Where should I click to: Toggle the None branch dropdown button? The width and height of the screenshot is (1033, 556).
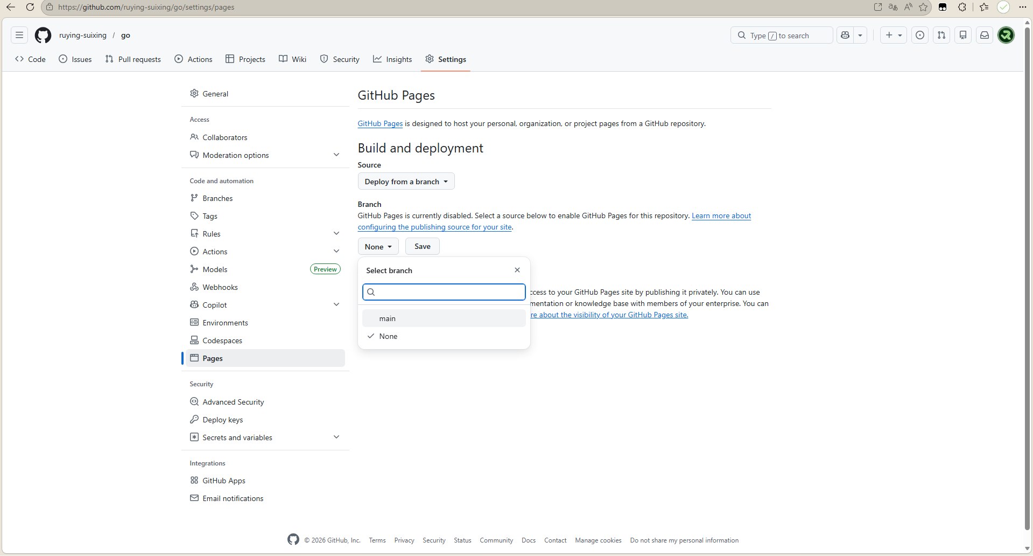click(x=378, y=246)
